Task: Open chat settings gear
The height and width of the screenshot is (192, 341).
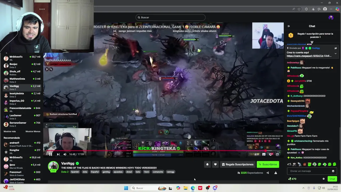Action: 324,179
